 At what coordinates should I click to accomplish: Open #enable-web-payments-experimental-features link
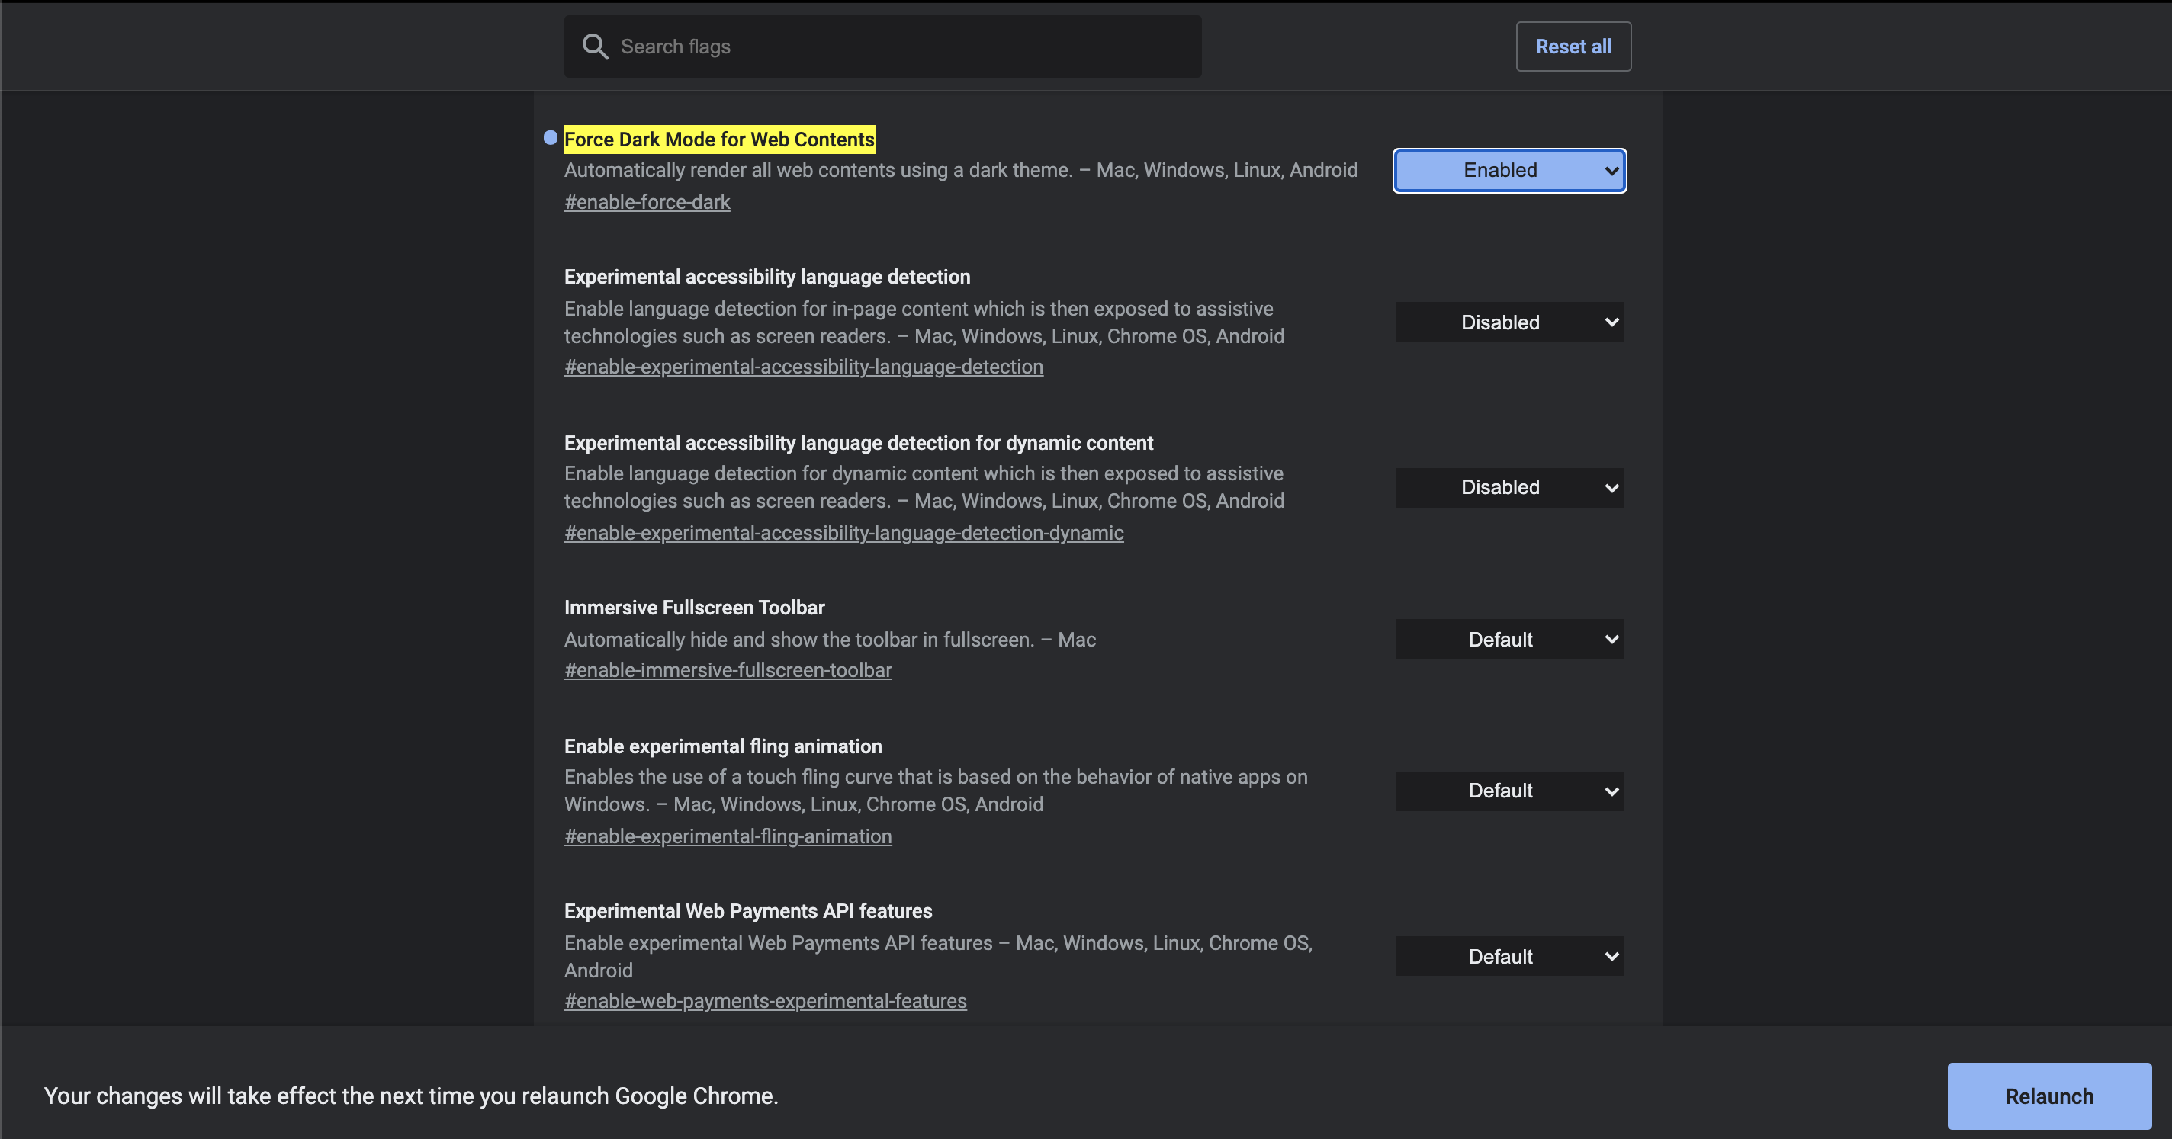765,1001
